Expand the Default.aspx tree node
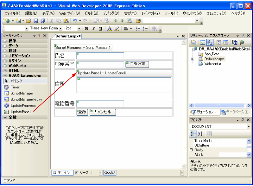Screen dimensions: 253x186 (x=193, y=59)
